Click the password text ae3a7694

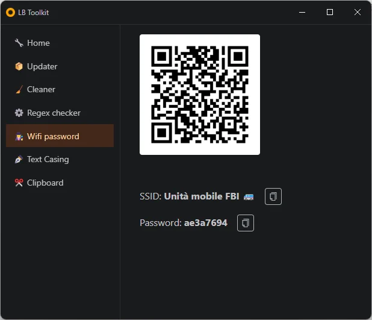(205, 223)
